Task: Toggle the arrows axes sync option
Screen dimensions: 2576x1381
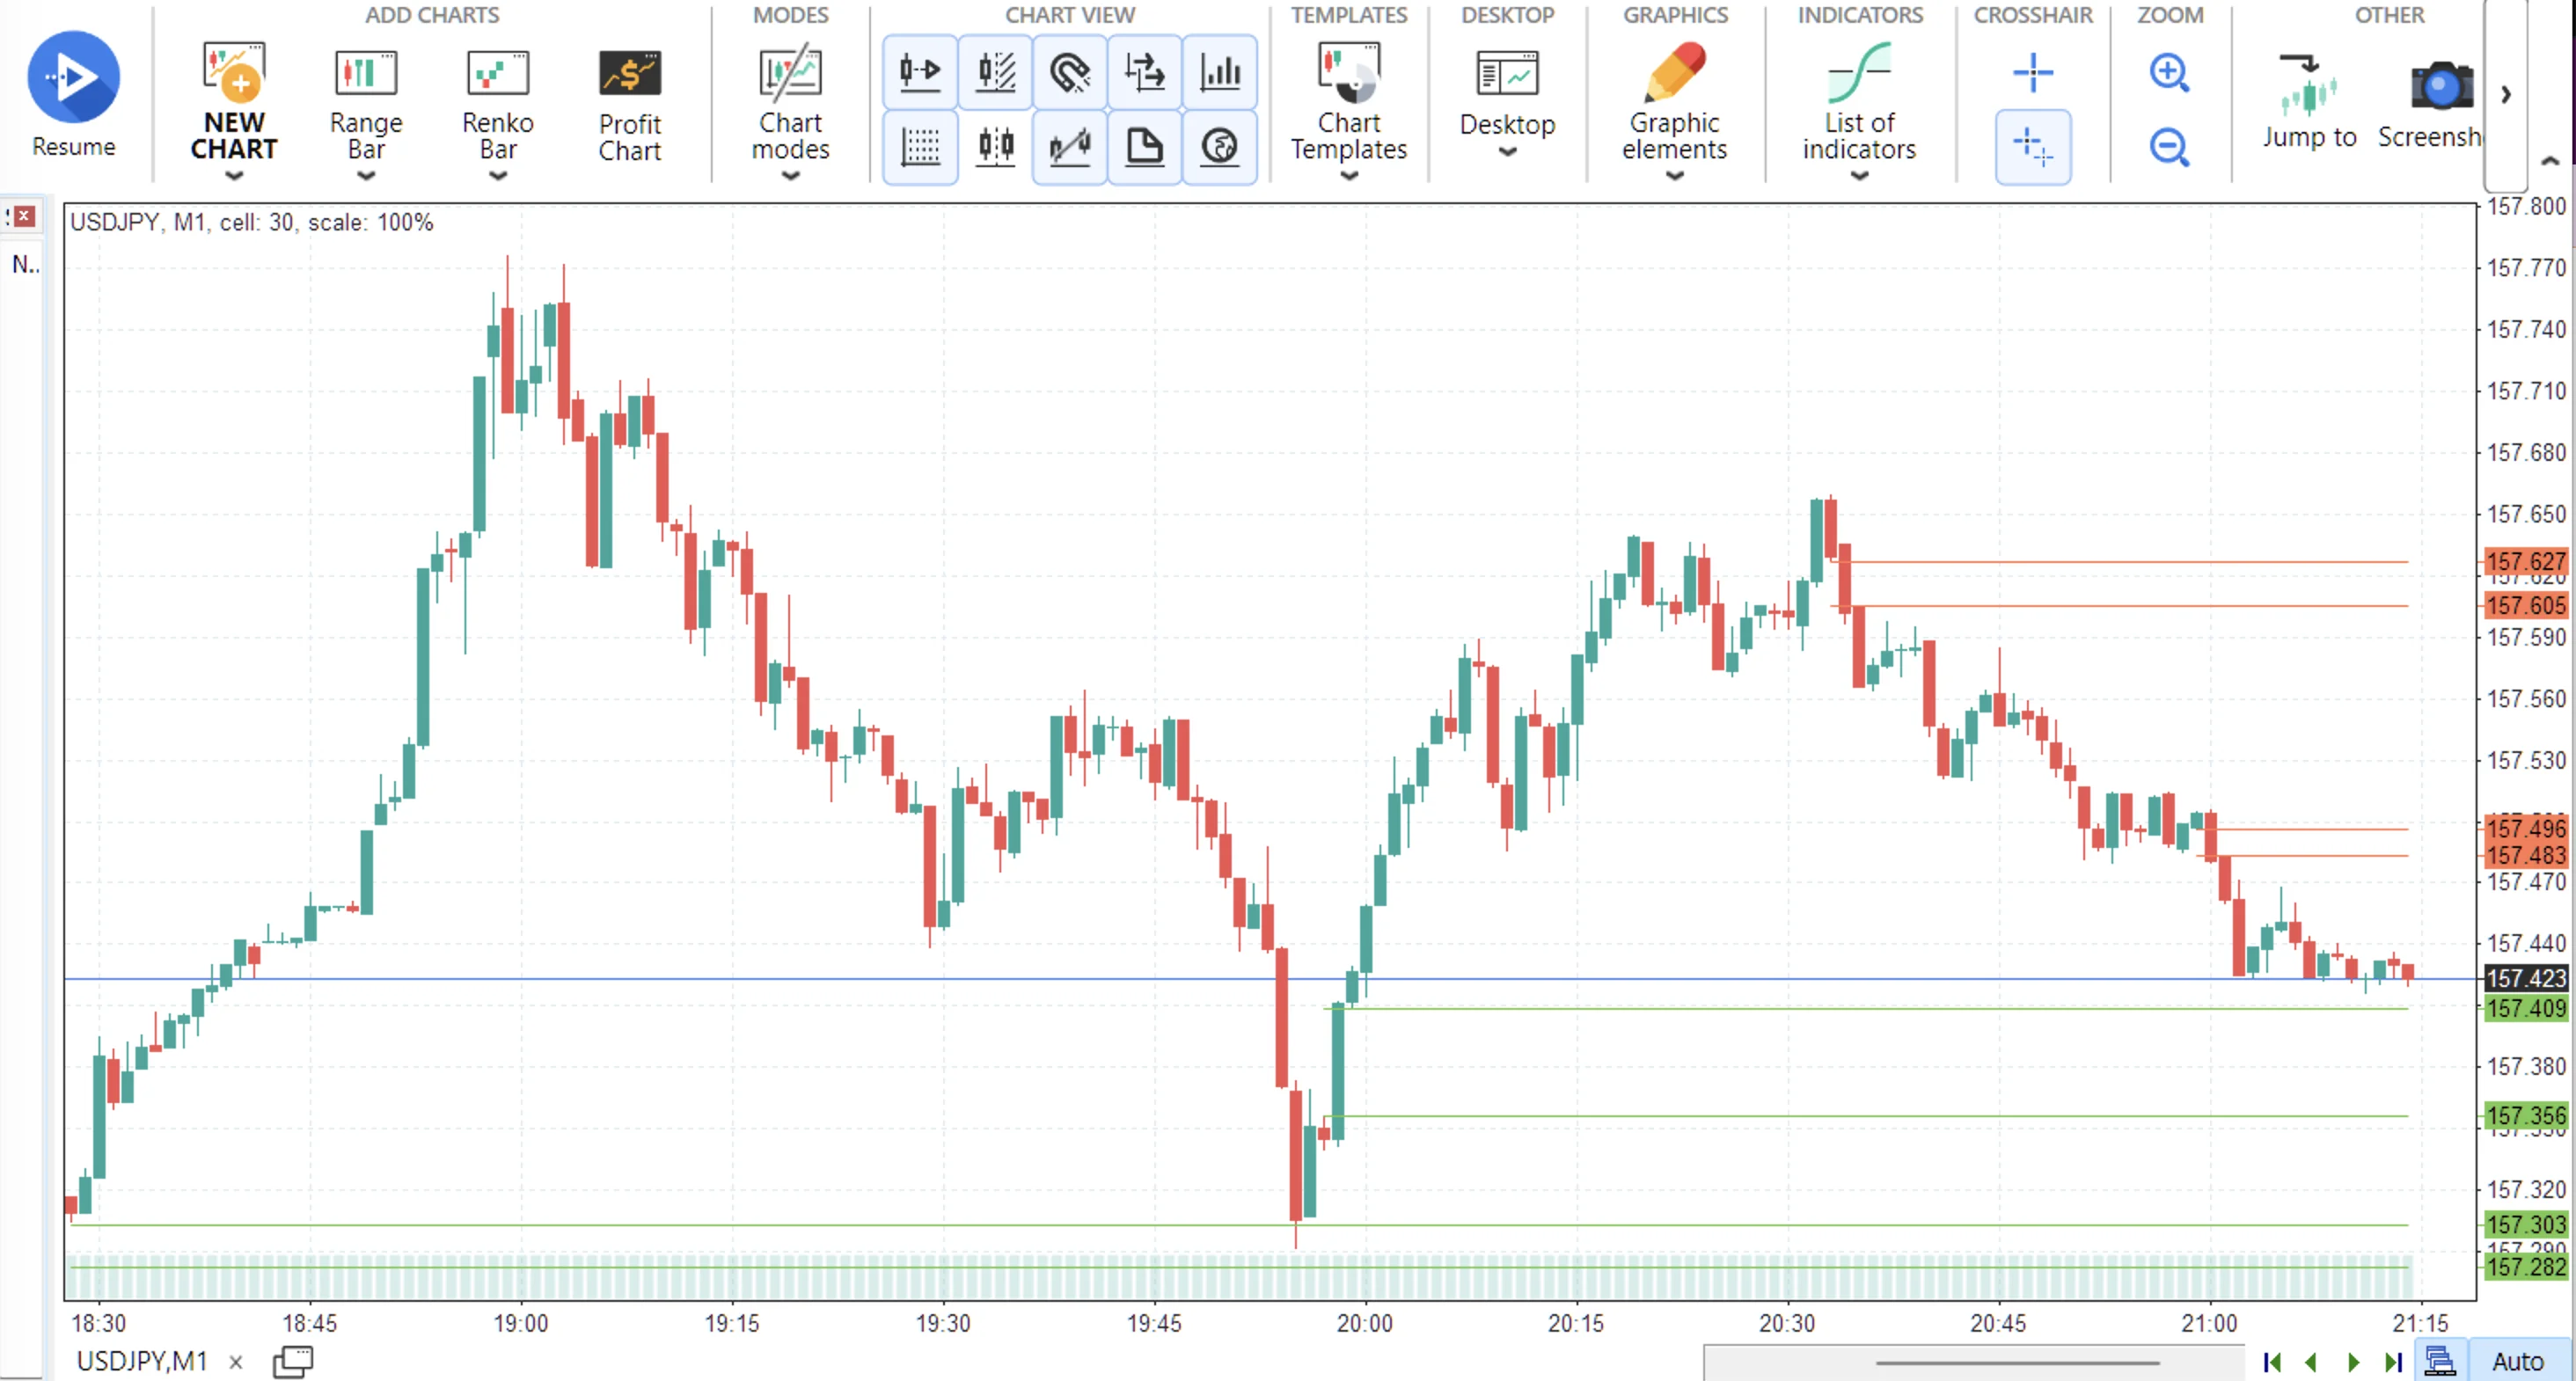Action: tap(1145, 72)
